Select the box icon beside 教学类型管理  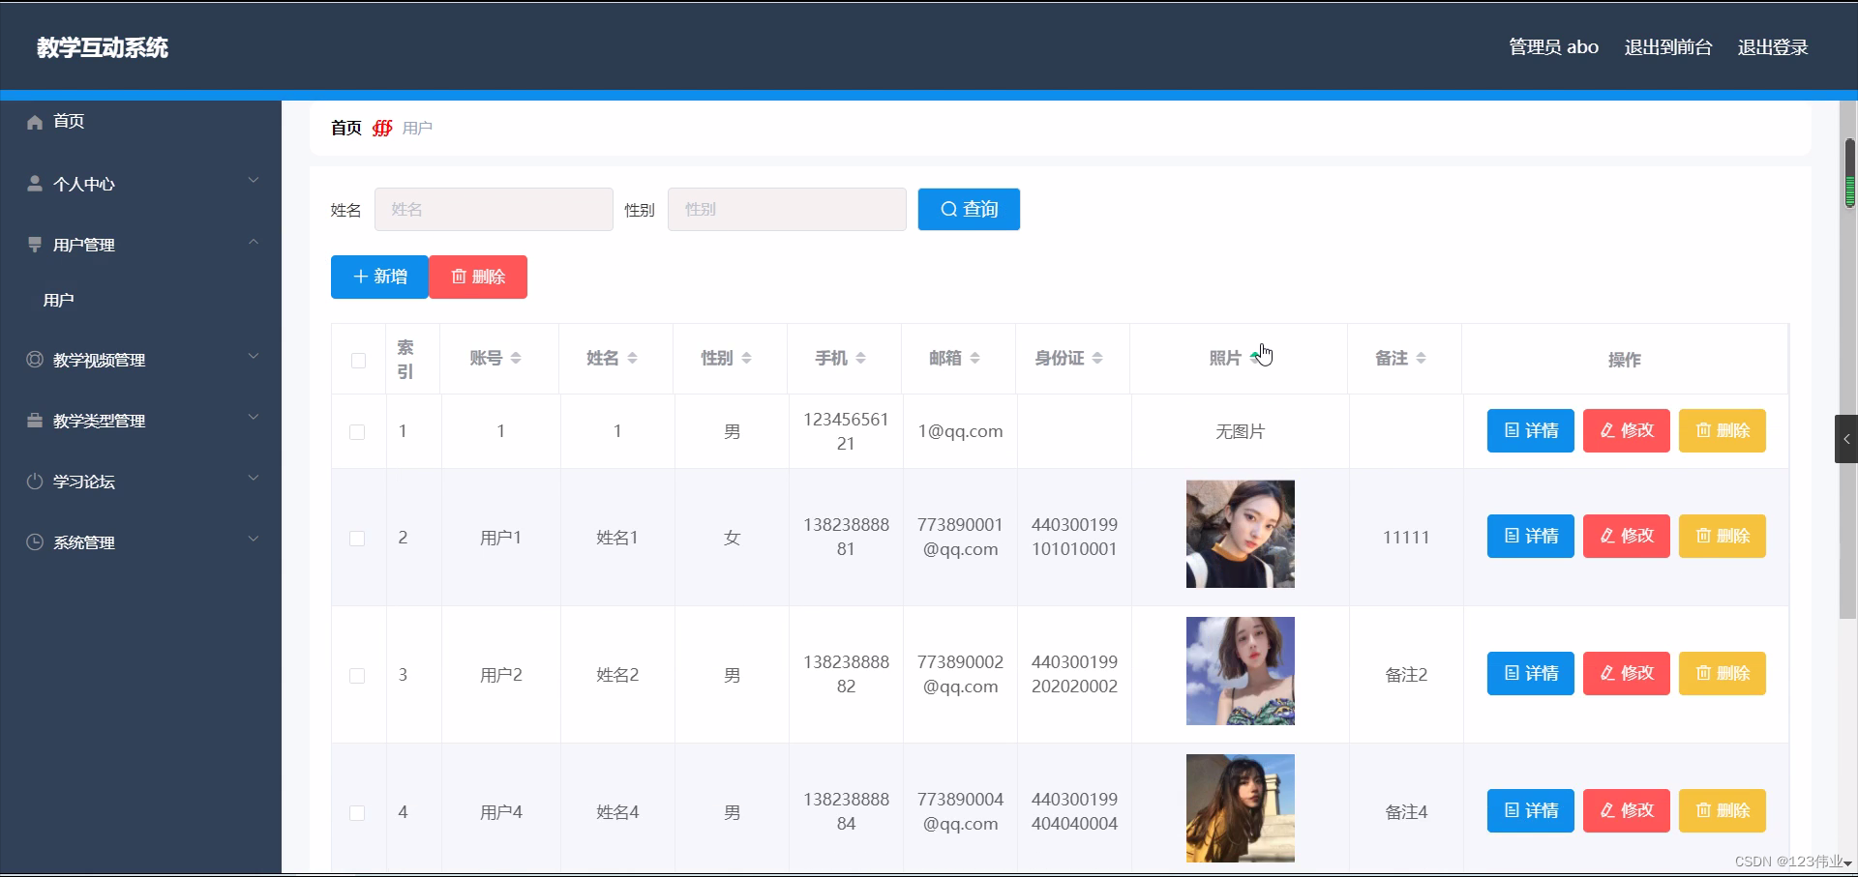click(35, 420)
